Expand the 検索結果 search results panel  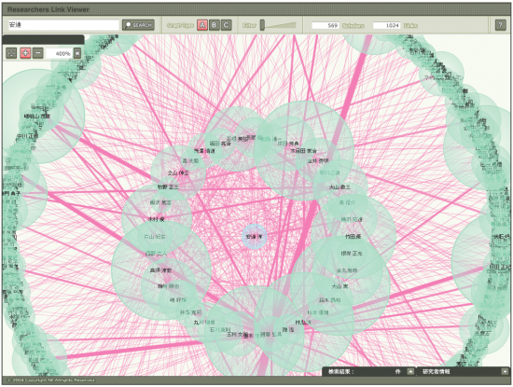410,371
